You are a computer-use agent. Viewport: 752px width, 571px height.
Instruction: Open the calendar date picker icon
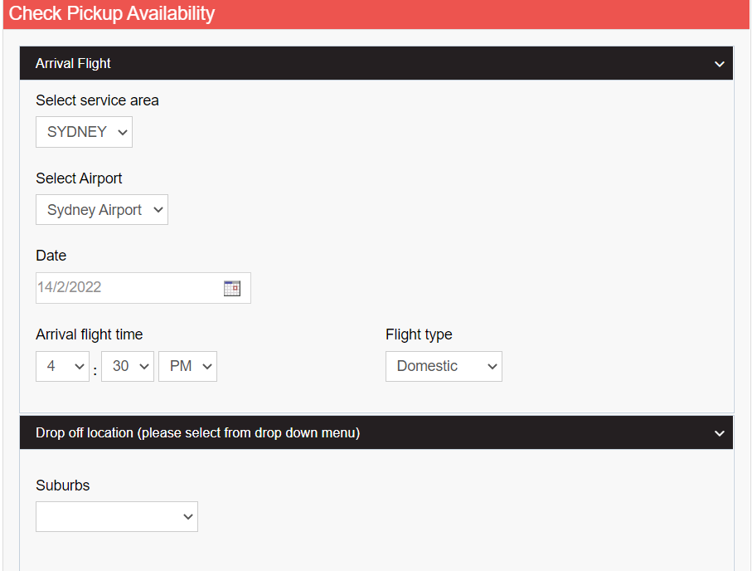(x=231, y=288)
